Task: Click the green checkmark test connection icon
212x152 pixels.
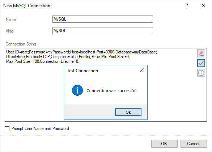Action: (x=201, y=63)
